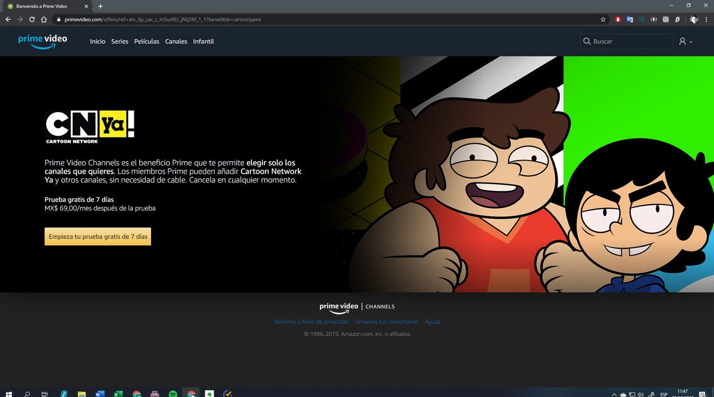
Task: Open Windows search from taskbar
Action: coord(27,394)
